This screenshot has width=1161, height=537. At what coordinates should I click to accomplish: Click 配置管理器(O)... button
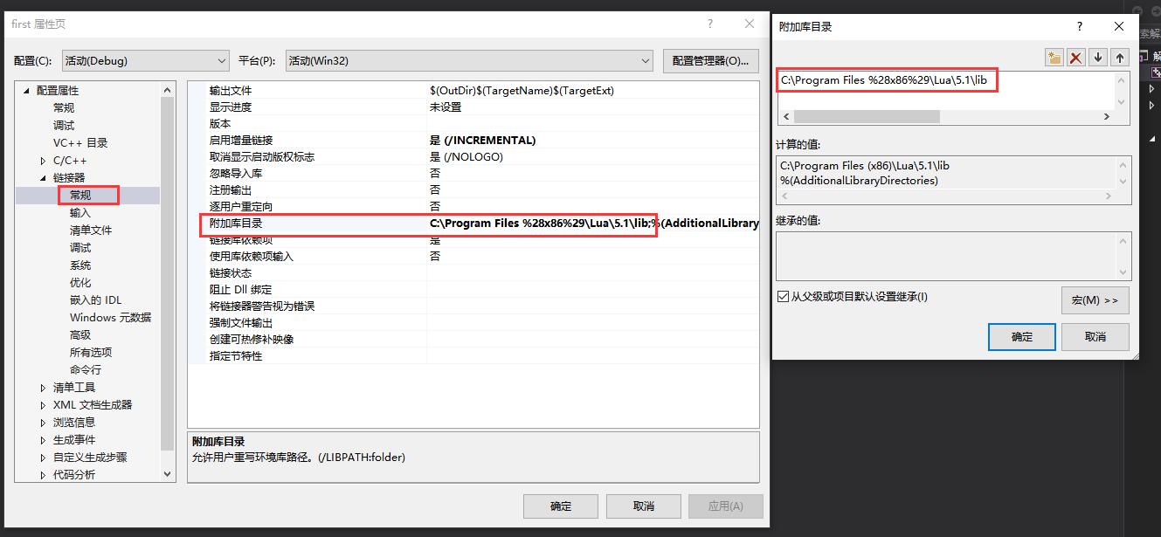point(711,61)
